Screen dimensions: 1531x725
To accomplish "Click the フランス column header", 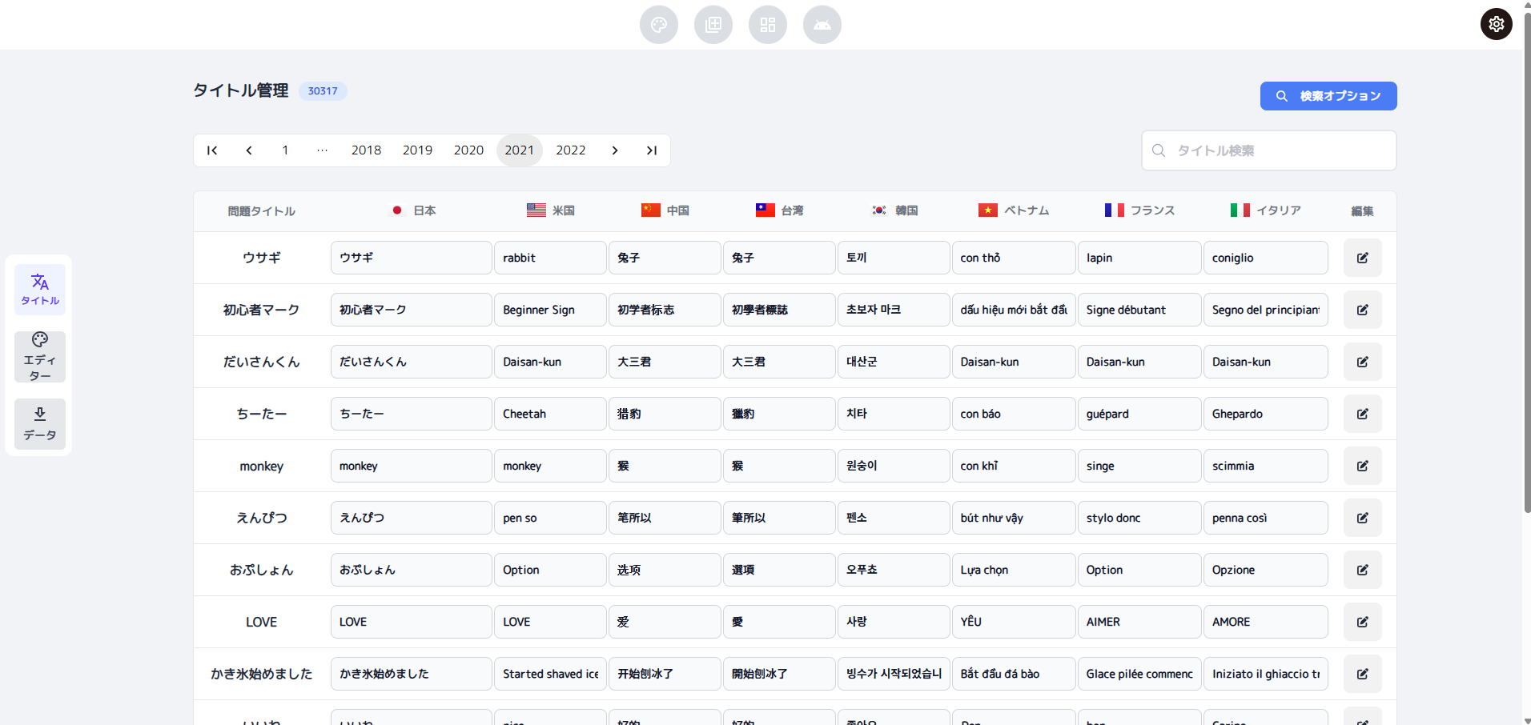I will (x=1139, y=210).
